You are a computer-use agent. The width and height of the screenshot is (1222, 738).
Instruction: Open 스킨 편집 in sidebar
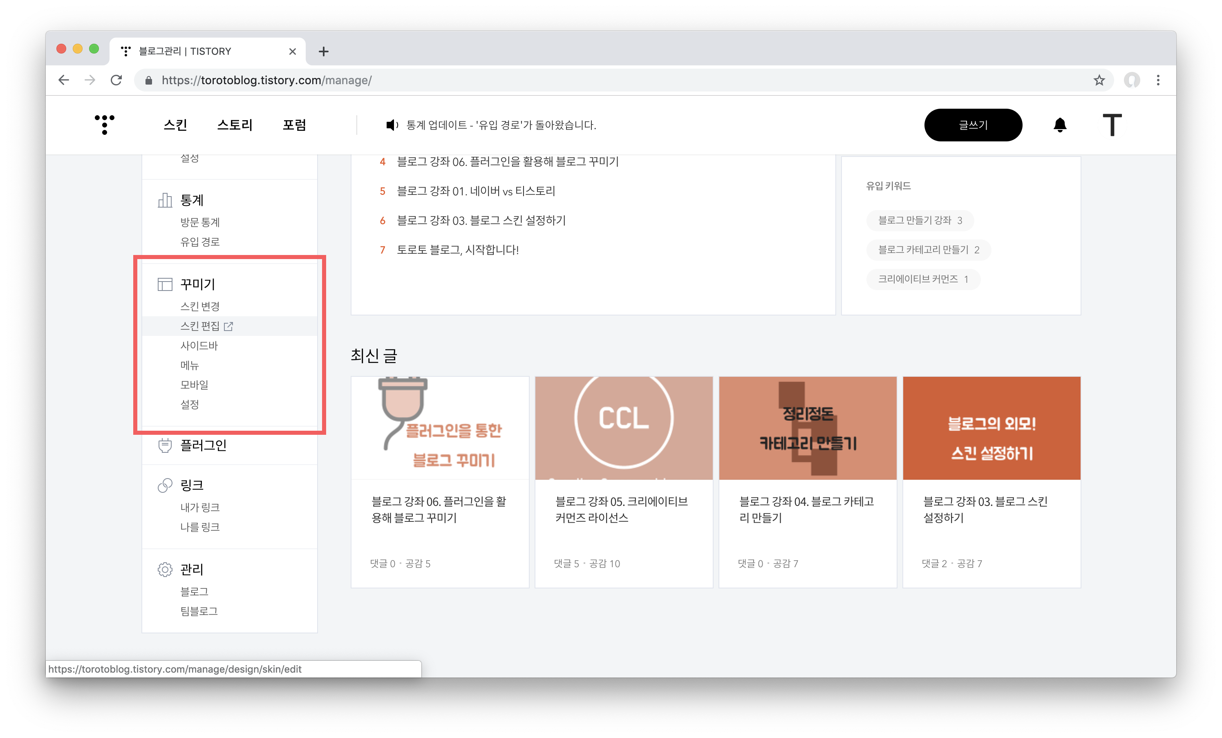point(200,326)
